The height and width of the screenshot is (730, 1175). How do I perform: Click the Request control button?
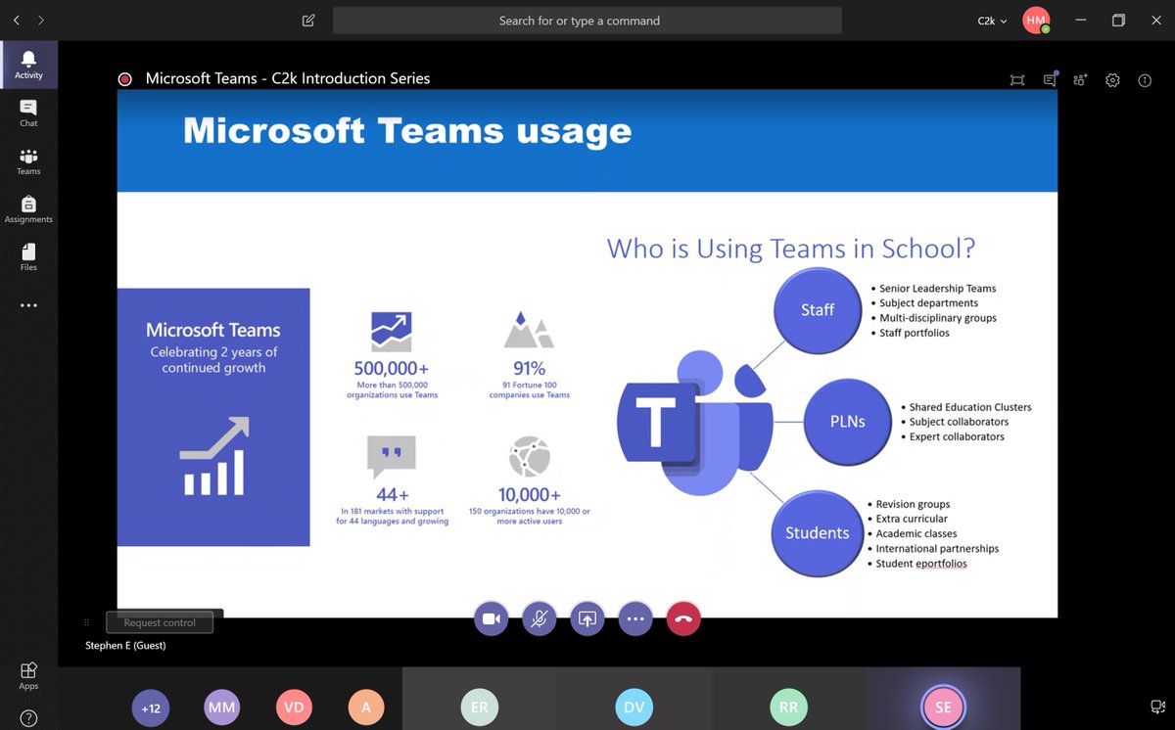(160, 622)
